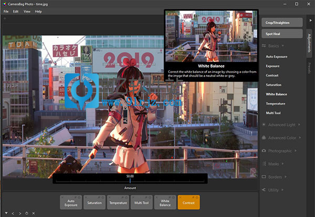The image size is (315, 217).
Task: Click the Crop/Straighten button
Action: pyautogui.click(x=282, y=22)
